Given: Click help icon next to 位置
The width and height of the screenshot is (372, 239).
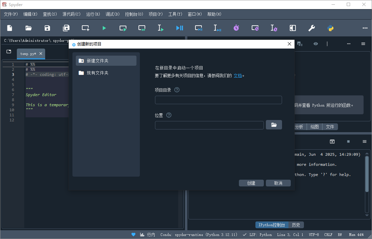Looking at the screenshot, I should (x=169, y=115).
